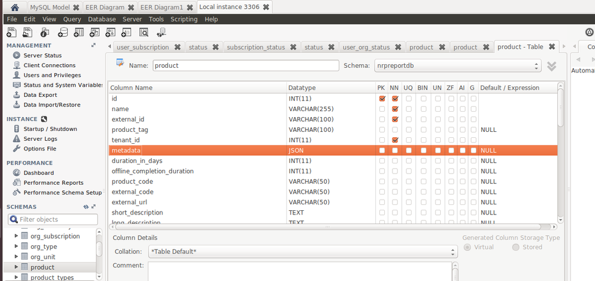Close the user_org_status tab
This screenshot has width=595, height=281.
(x=398, y=48)
